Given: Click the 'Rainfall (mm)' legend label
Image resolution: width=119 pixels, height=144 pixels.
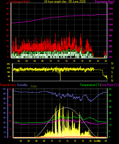Looking at the screenshot, I should (8, 85).
